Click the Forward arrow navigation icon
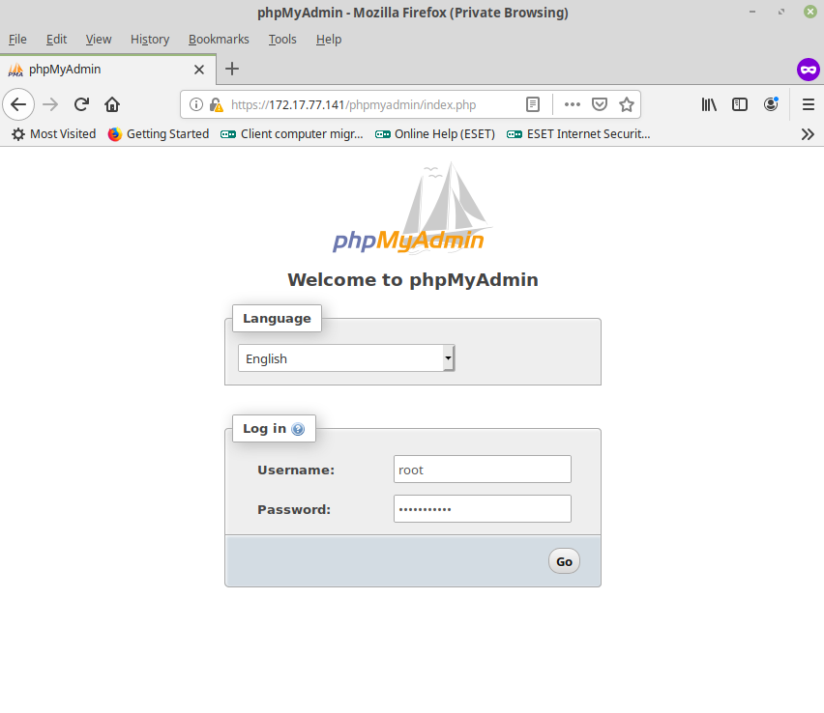The image size is (824, 713). click(x=50, y=105)
